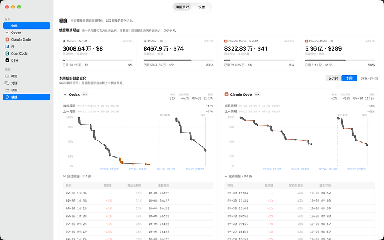Select the 09-30 11:02 row in the Claude Code table
Screen dimensions: 384x240
pos(299,208)
